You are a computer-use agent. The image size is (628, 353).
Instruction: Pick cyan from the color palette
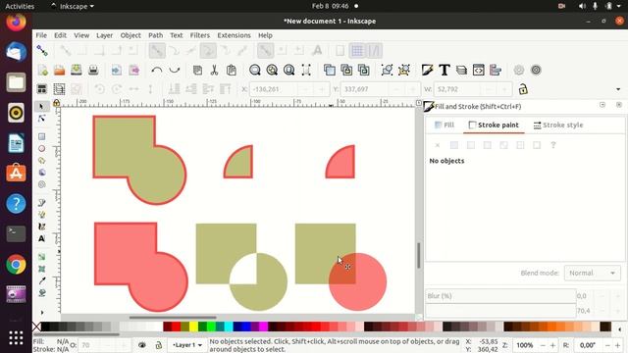pos(229,327)
